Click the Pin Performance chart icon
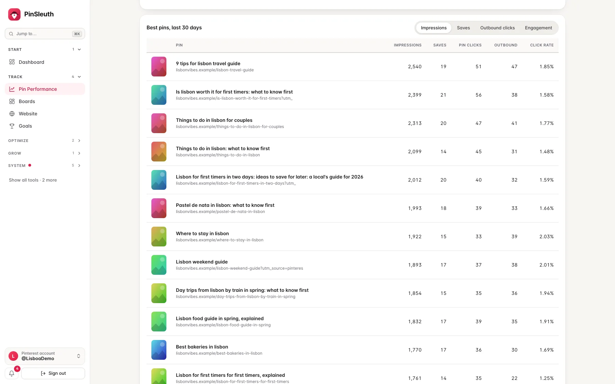615x384 pixels. click(x=12, y=89)
